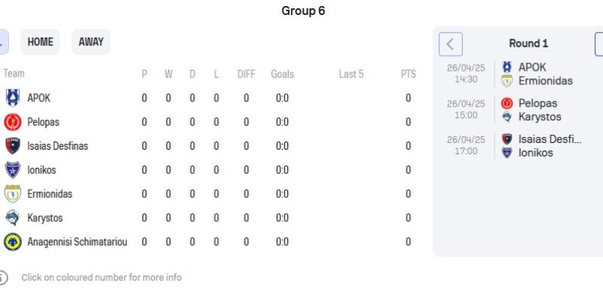Click the Karystos dolphin crest in table
The image size is (603, 301).
point(13,218)
